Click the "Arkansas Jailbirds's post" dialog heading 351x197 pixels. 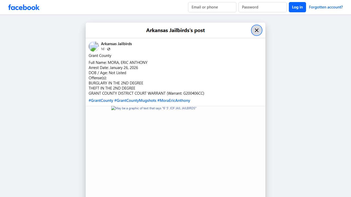[x=175, y=30]
